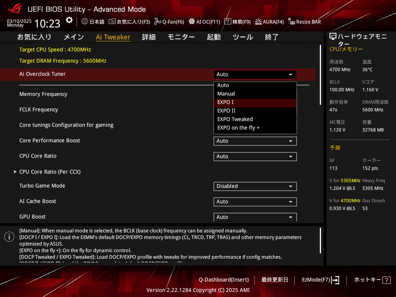Screen dimensions: 396x297
Task: Switch to Ai Tweaker tab
Action: tap(113, 37)
